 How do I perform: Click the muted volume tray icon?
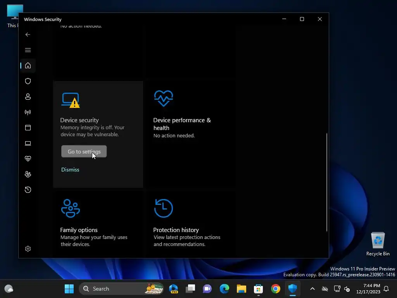(x=347, y=289)
